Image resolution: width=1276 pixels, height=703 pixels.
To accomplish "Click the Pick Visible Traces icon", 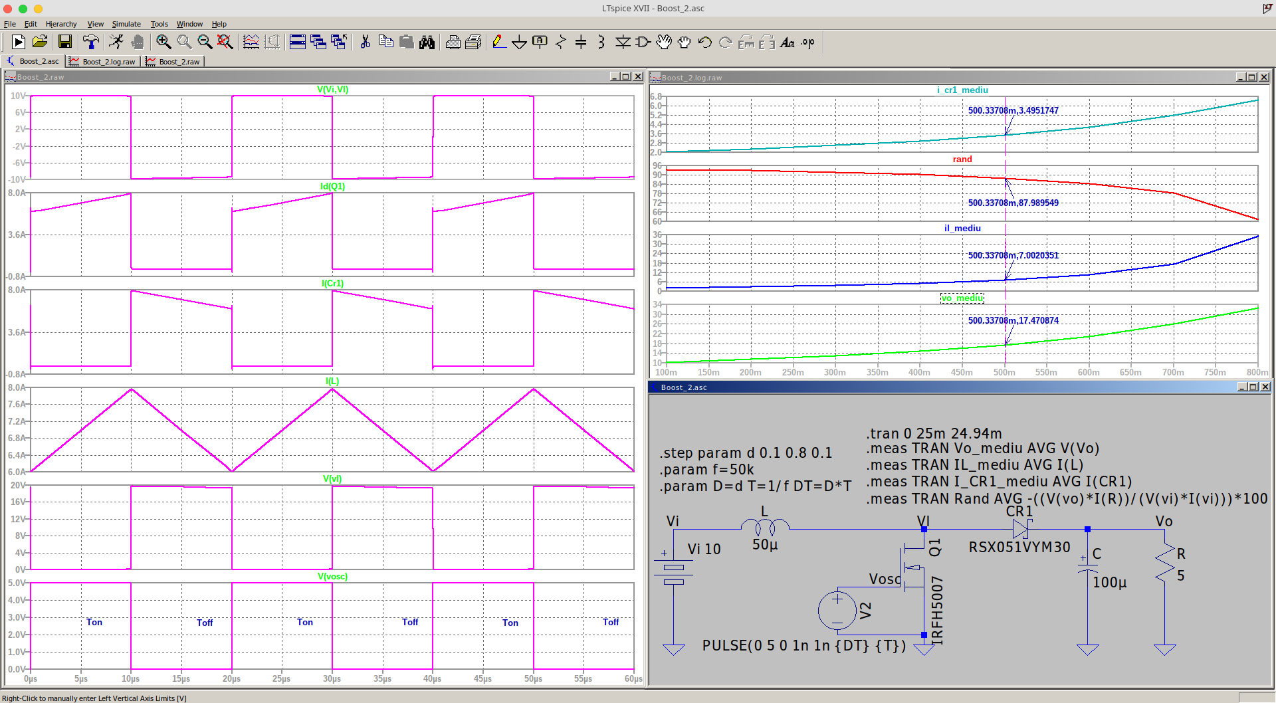I will [251, 43].
